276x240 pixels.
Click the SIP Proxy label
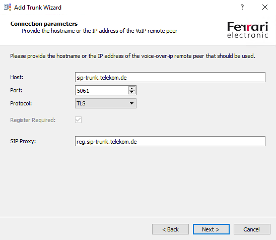[x=23, y=141]
